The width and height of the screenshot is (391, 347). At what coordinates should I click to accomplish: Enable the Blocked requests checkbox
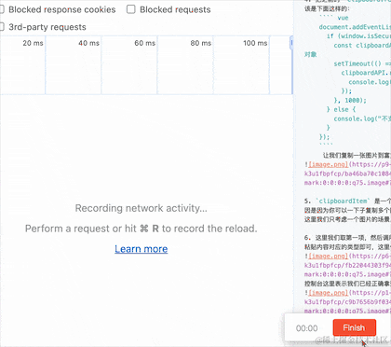(131, 9)
